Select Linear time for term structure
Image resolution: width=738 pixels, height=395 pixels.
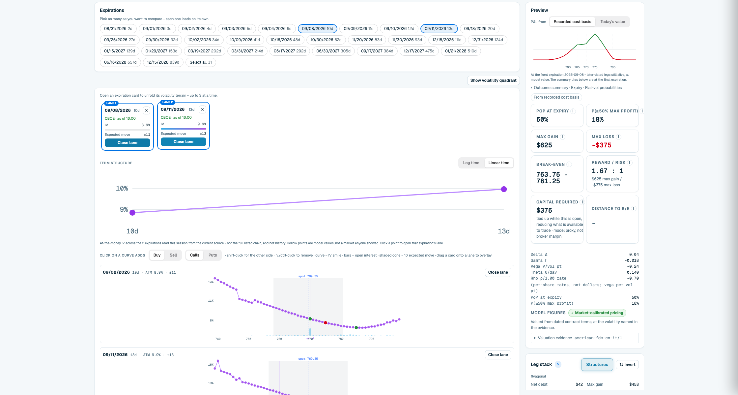pos(499,163)
